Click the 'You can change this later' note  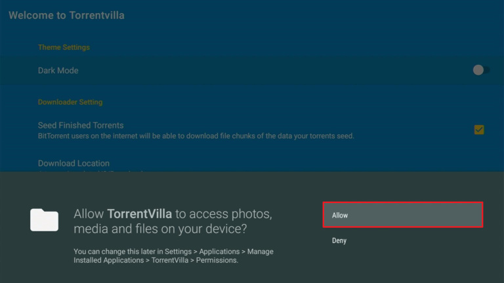(x=173, y=255)
